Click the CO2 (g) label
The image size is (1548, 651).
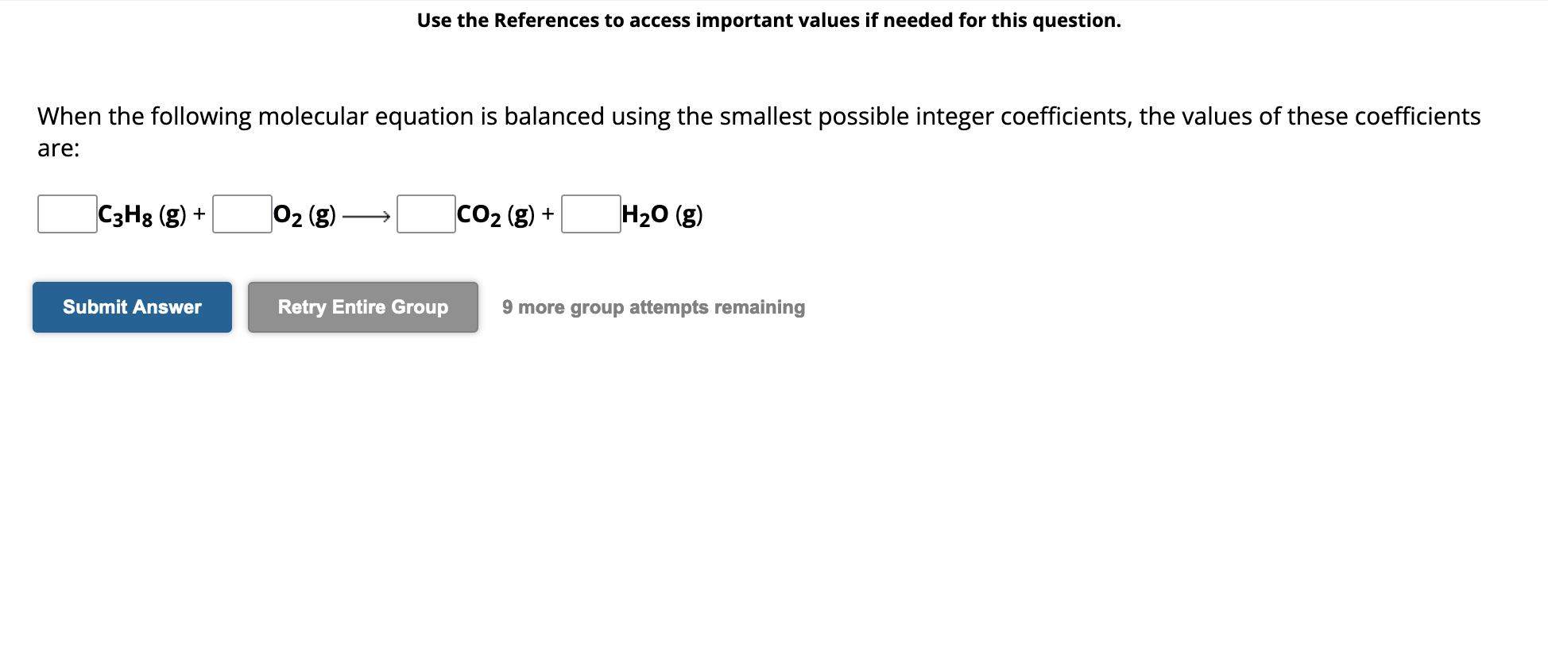496,214
